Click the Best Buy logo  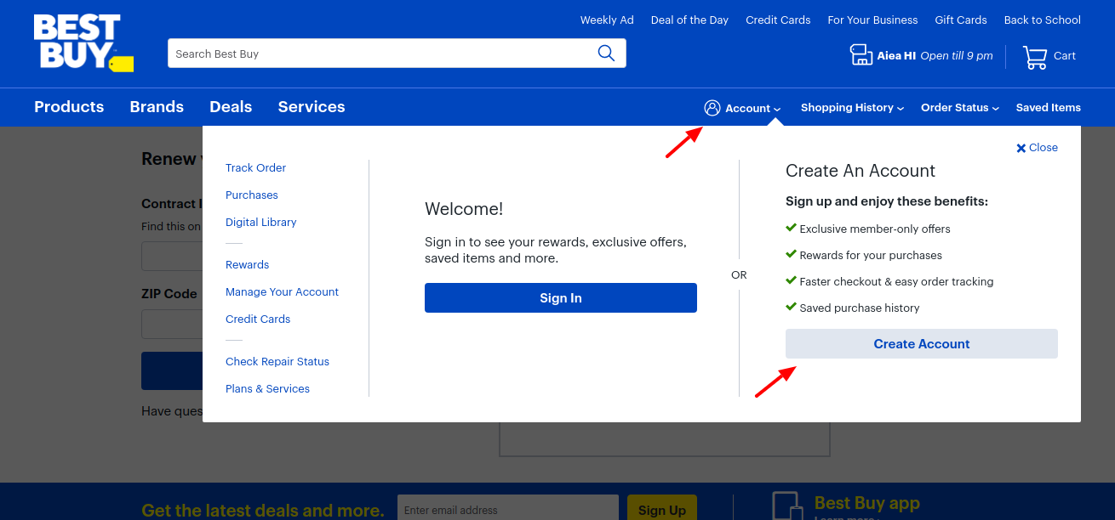point(83,42)
